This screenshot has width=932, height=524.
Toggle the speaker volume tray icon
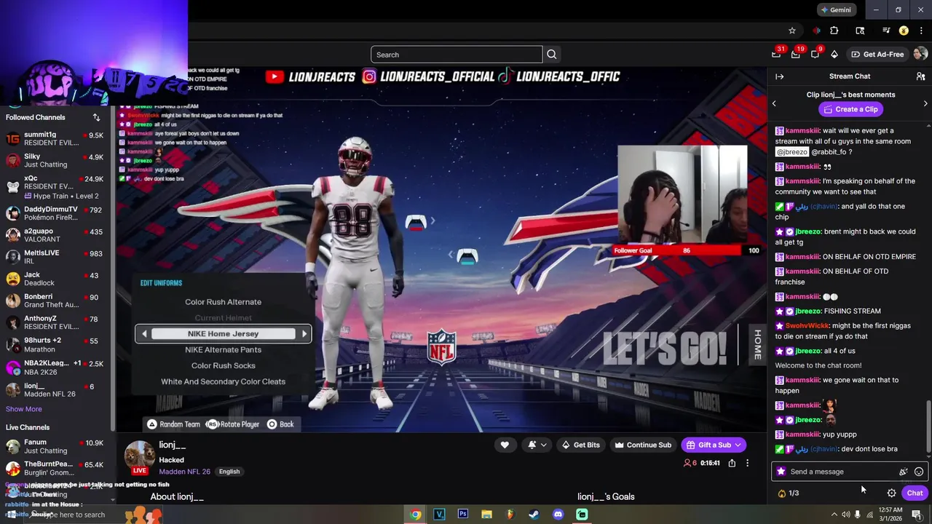845,515
